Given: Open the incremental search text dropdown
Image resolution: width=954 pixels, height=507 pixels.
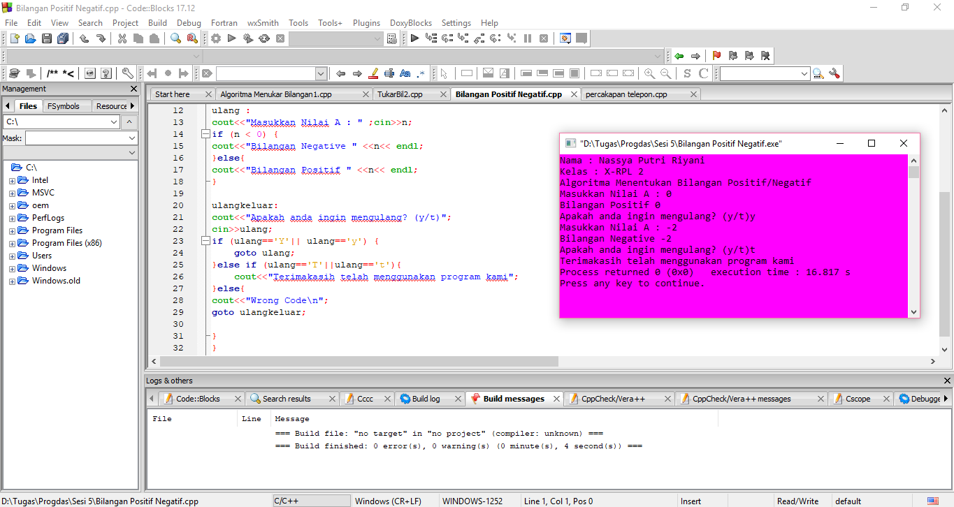Looking at the screenshot, I should [321, 73].
